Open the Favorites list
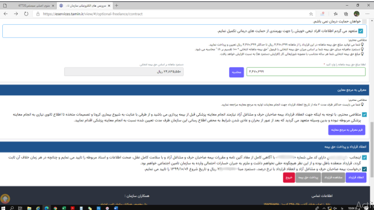 (x=335, y=14)
